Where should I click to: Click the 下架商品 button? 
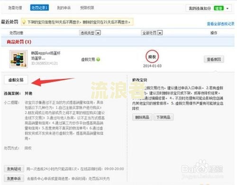click(164, 117)
